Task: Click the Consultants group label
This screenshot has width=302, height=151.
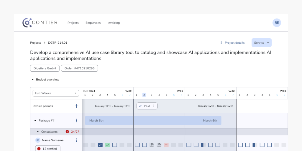Action: point(49,132)
